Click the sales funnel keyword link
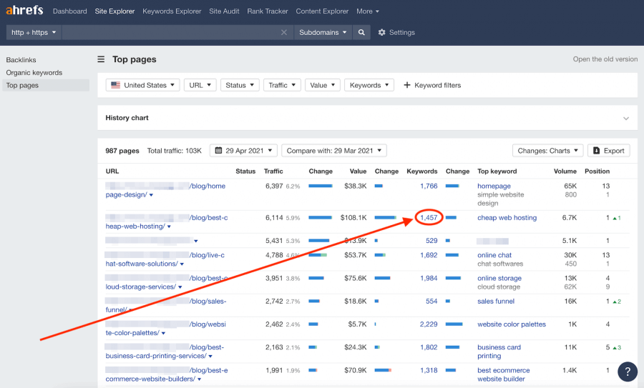Viewport: 644px width, 388px height. click(x=496, y=302)
